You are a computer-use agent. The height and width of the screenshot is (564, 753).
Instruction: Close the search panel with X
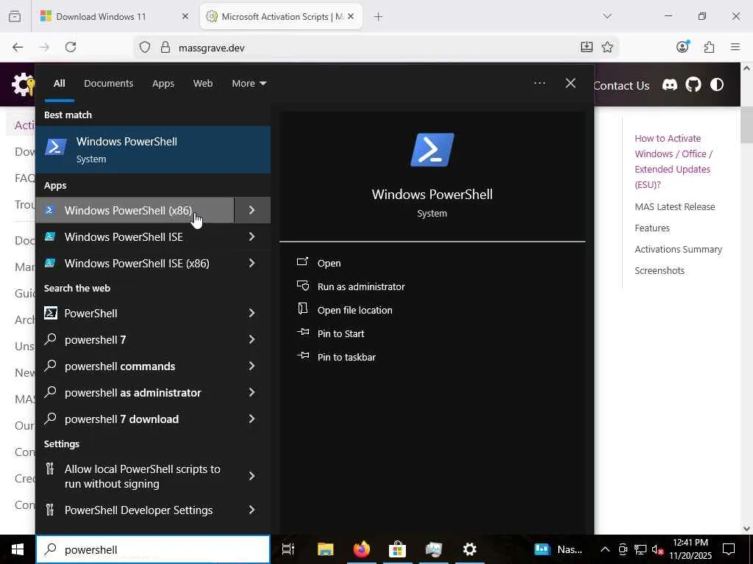[x=571, y=83]
